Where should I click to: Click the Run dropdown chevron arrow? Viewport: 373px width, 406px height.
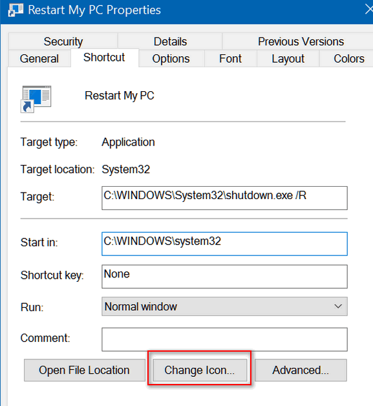coord(338,306)
